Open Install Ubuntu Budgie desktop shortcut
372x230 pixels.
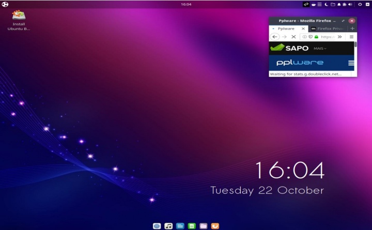tap(19, 20)
